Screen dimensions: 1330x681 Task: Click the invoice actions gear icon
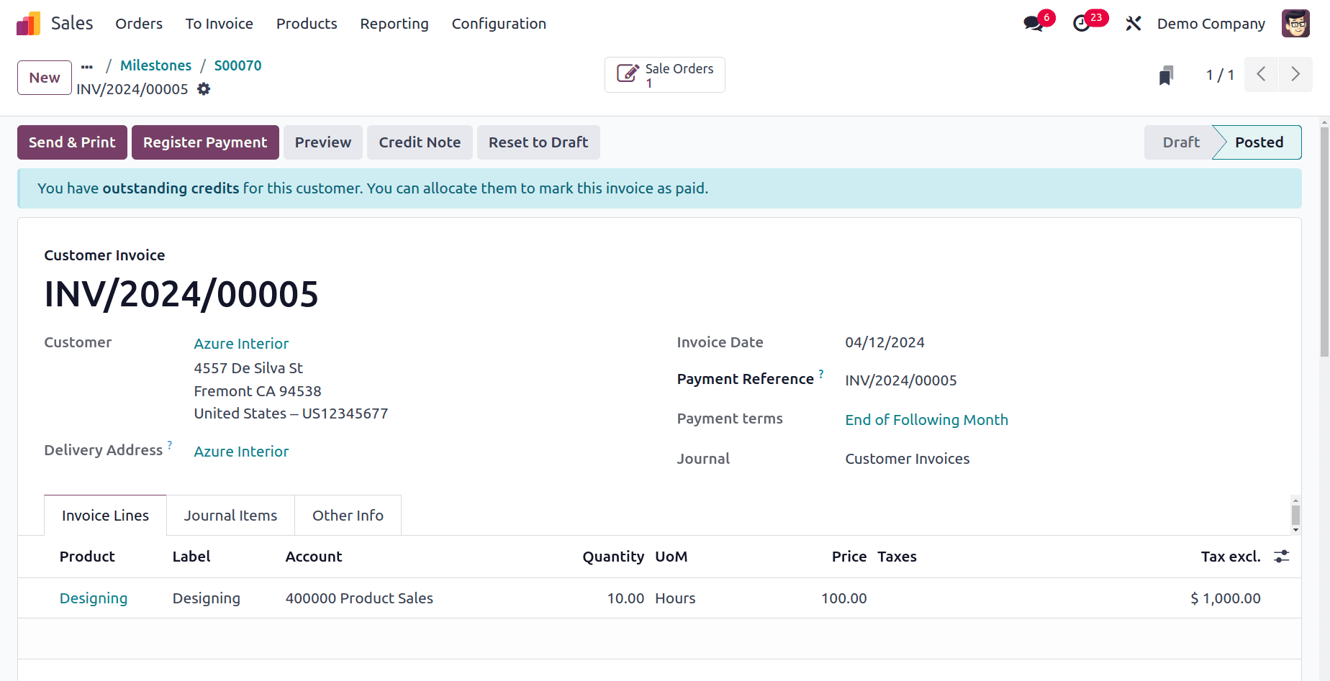[204, 89]
